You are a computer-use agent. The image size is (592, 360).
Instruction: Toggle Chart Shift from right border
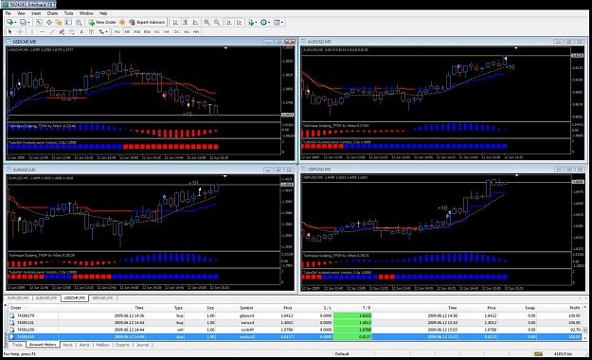click(x=239, y=23)
